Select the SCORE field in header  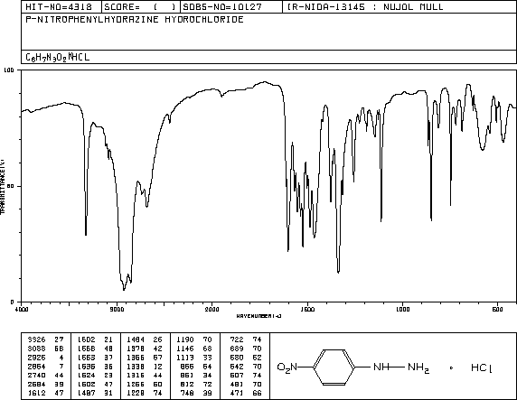coord(140,7)
